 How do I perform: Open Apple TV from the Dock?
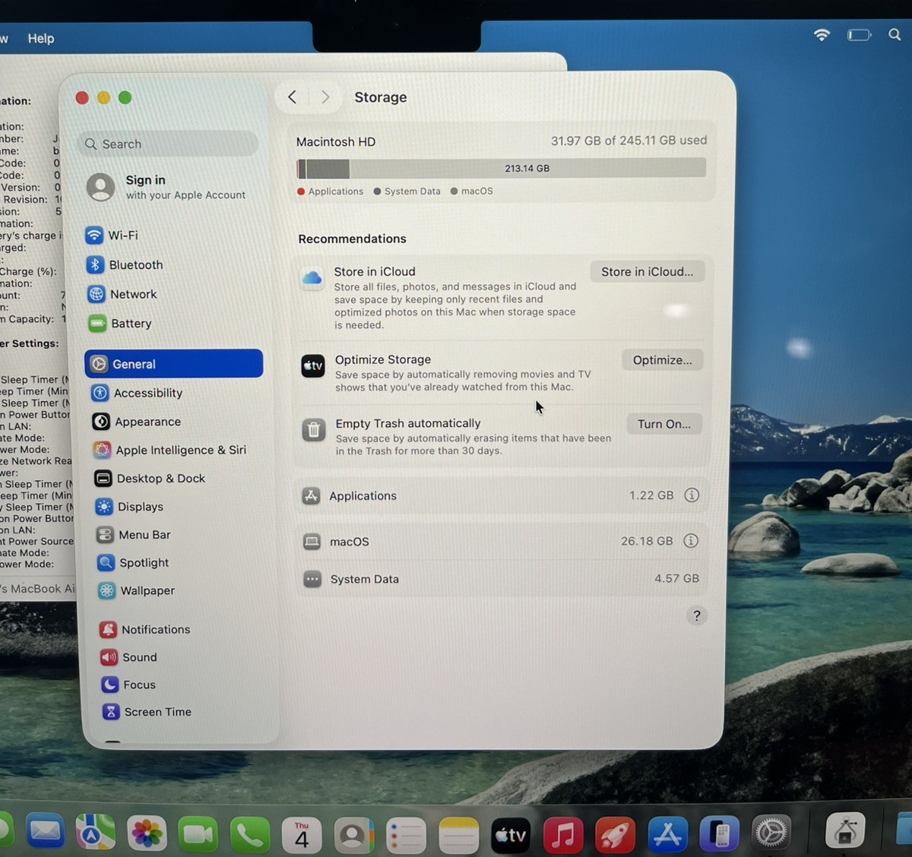pyautogui.click(x=511, y=835)
